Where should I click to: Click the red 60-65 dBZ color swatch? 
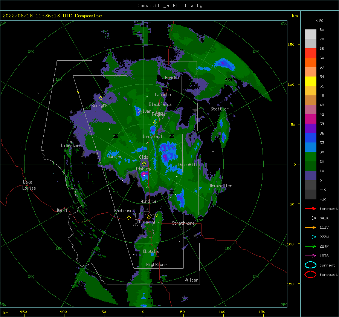coord(310,53)
